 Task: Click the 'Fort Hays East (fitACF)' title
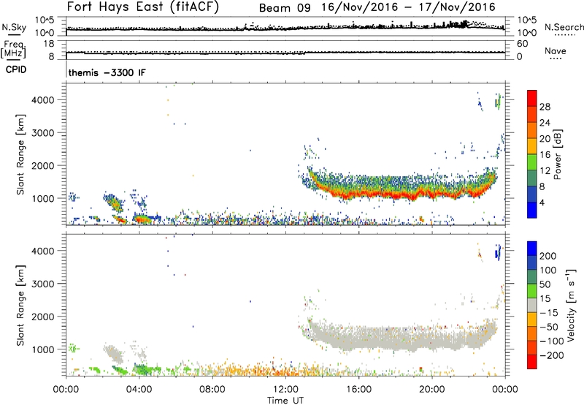click(143, 7)
